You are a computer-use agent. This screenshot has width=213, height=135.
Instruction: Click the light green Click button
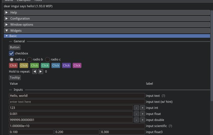pyautogui.click(x=35, y=65)
